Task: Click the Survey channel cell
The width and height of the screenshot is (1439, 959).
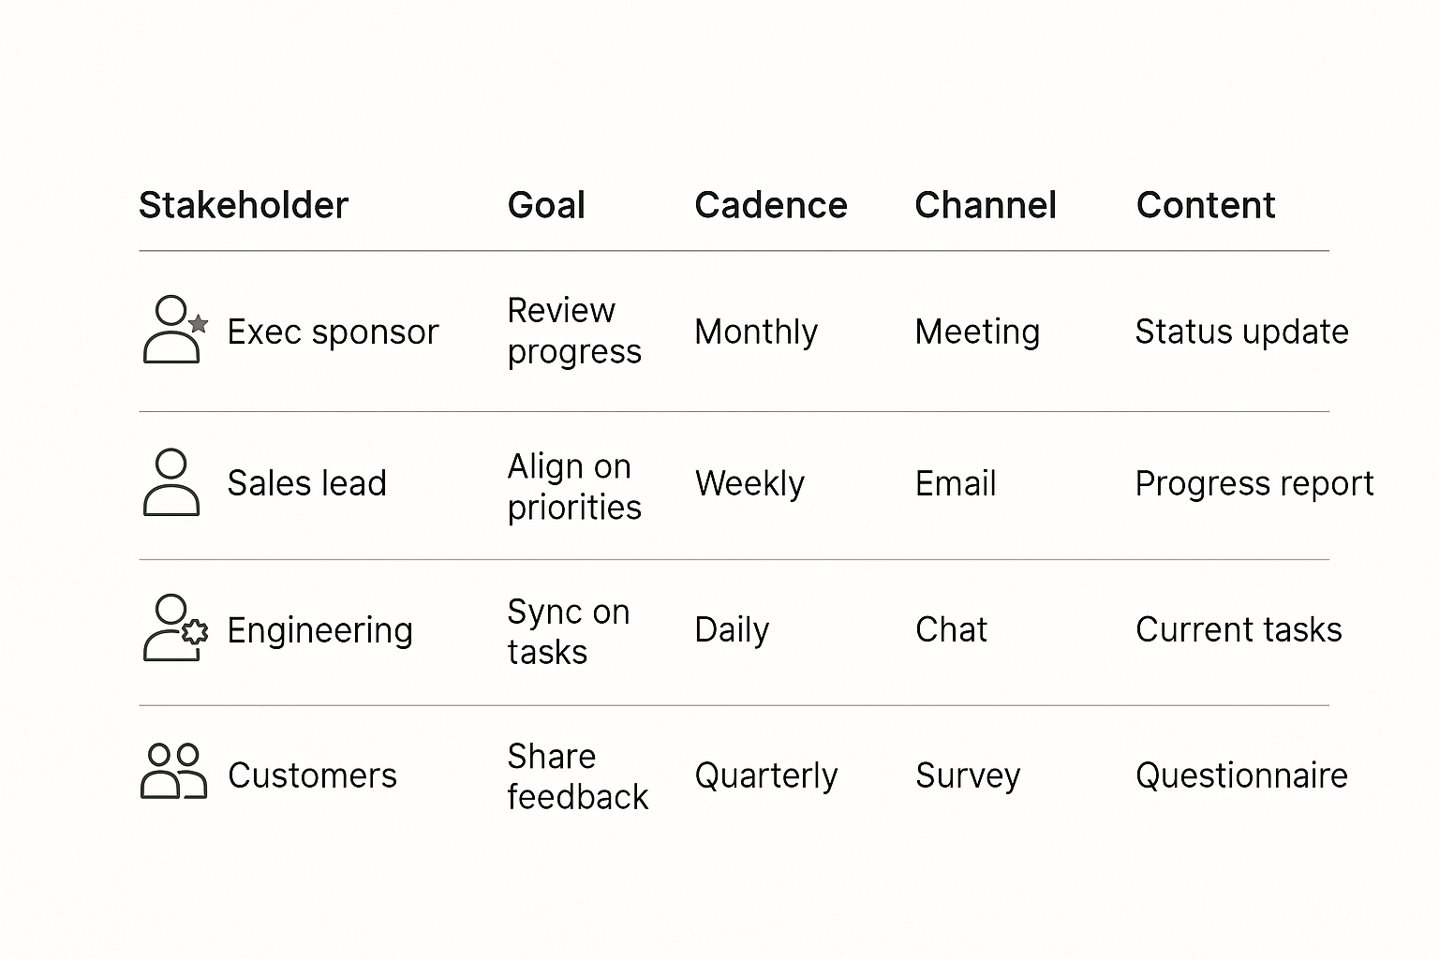Action: click(968, 775)
